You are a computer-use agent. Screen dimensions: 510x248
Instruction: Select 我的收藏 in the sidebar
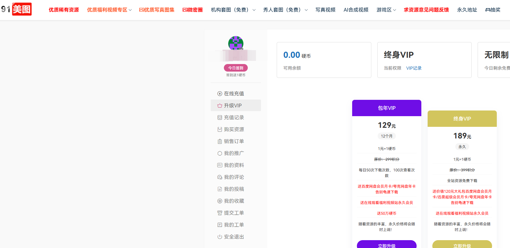coord(236,201)
